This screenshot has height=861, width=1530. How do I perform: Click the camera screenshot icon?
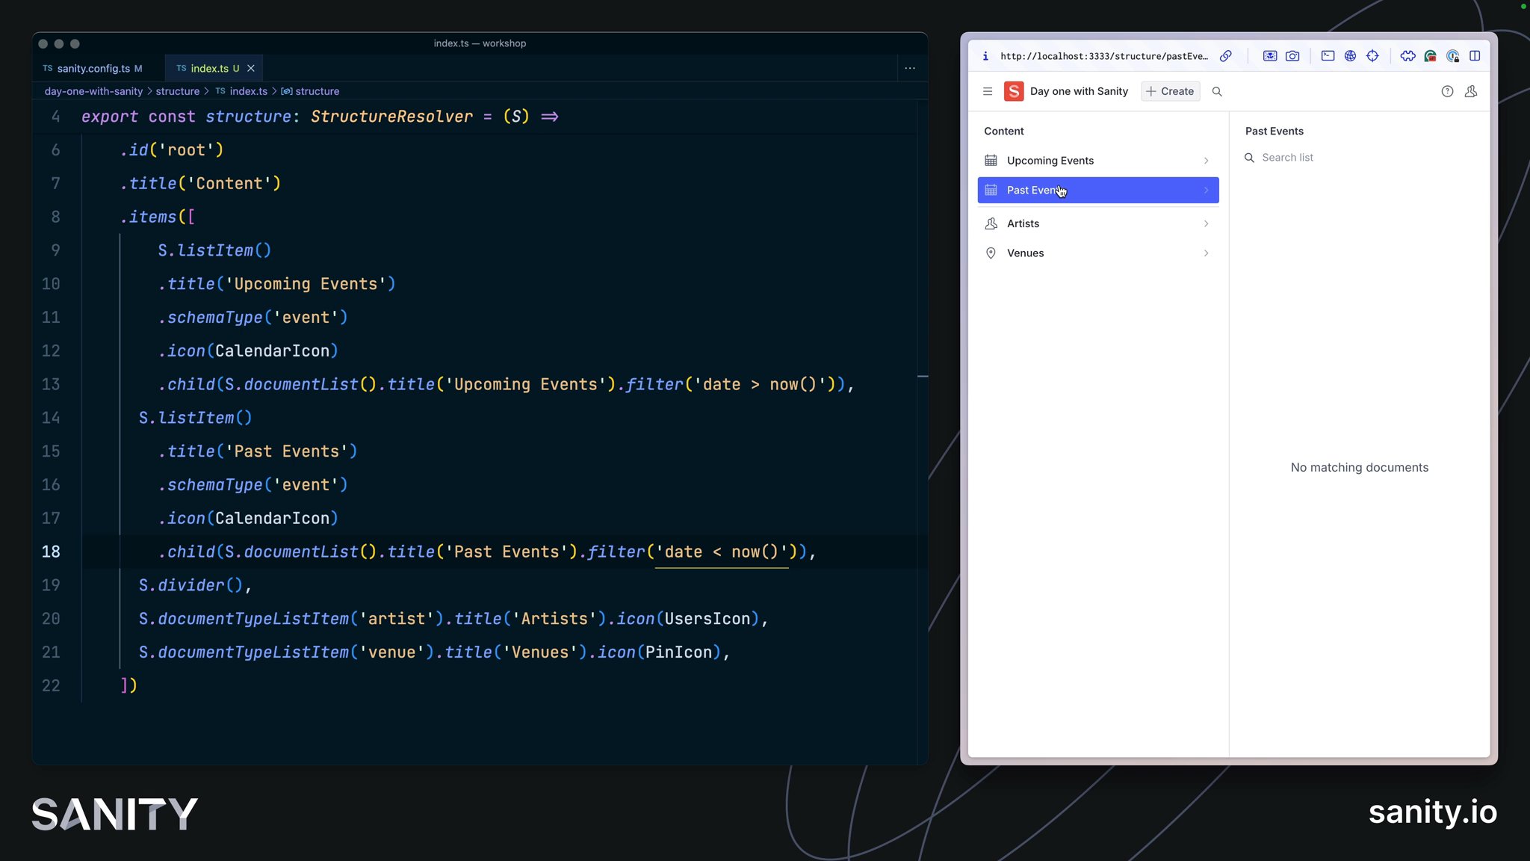1292,56
